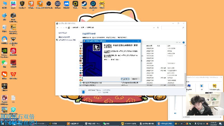Launch the Three Kingdoms 14 game shortcut
The image size is (224, 126).
(4, 87)
